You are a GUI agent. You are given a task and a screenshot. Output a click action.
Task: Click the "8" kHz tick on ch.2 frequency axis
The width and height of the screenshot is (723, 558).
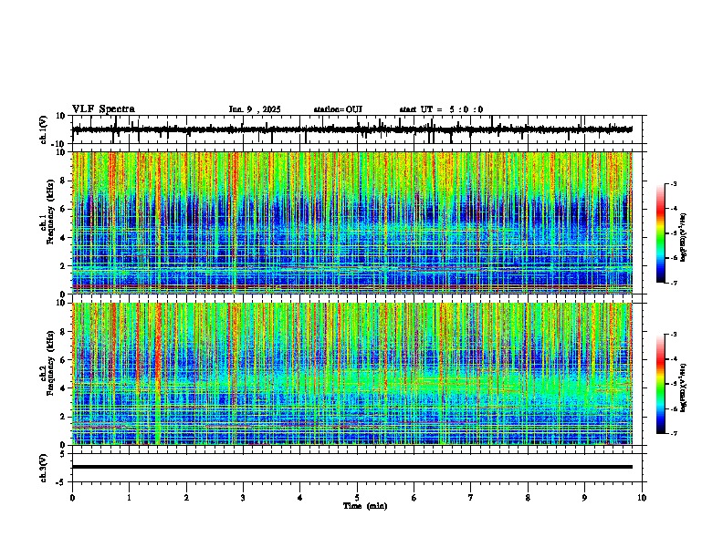64,332
